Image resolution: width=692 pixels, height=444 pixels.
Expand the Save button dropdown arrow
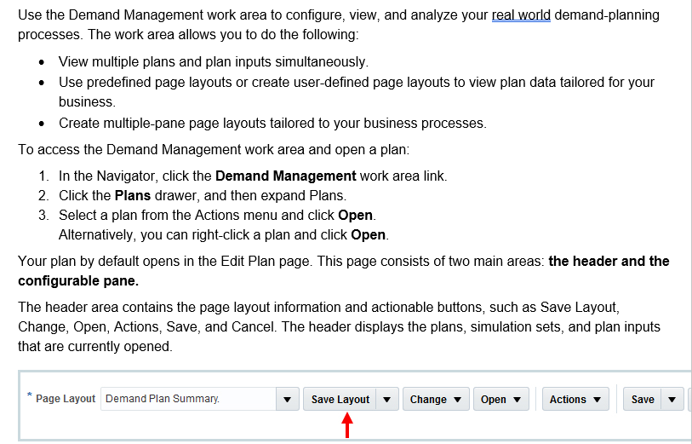(x=673, y=399)
